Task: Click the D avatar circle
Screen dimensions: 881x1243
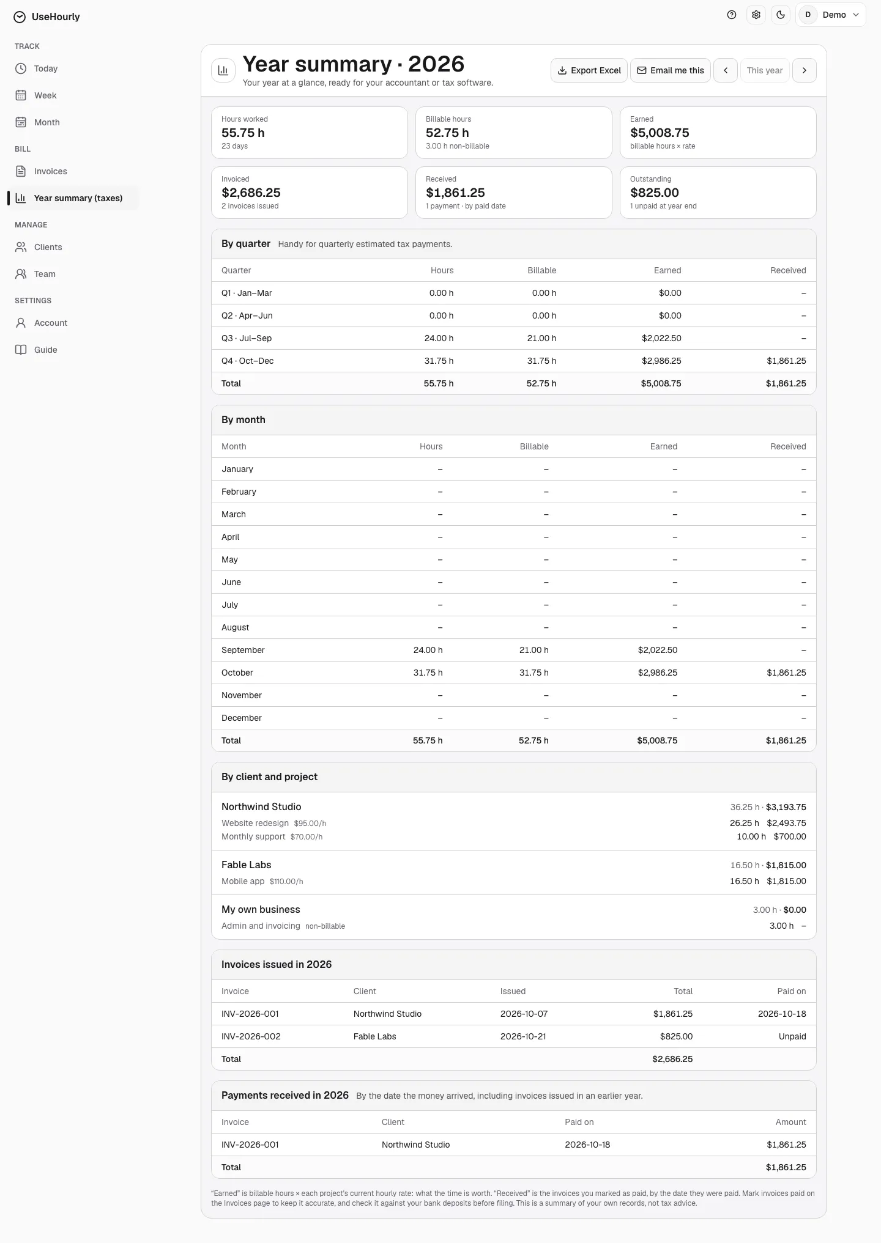Action: click(808, 15)
